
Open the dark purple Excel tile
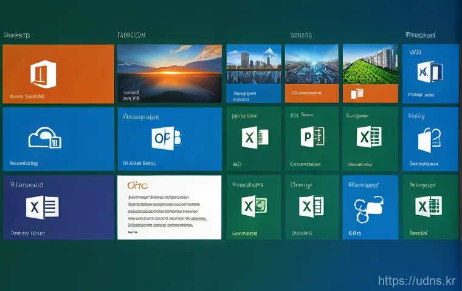58,207
